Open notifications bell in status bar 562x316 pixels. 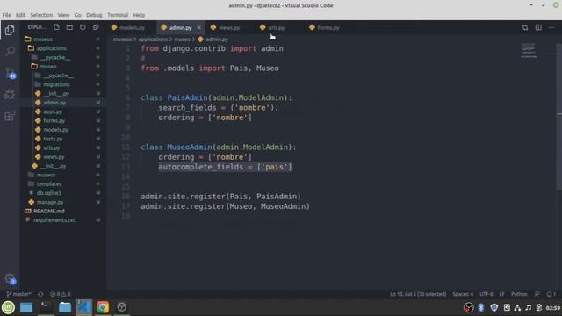[x=551, y=294]
